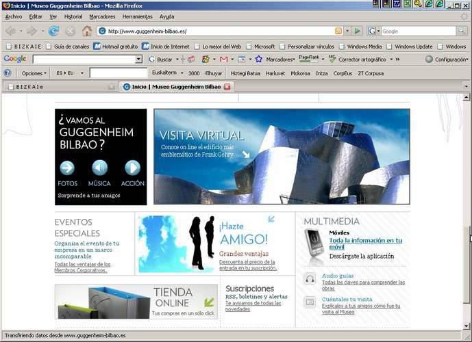472x342 pixels.
Task: Click the Audio guías headphones icon
Action: (x=310, y=279)
